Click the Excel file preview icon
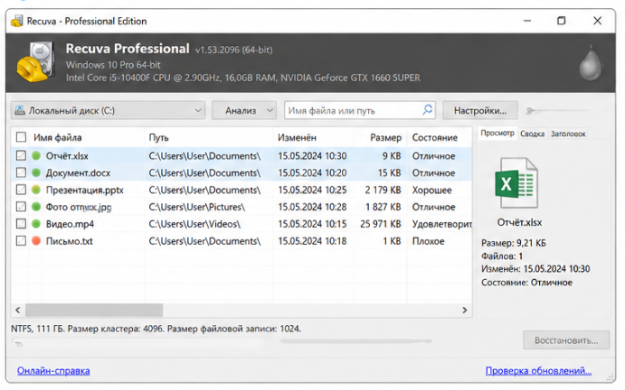This screenshot has width=625, height=390. 516,183
